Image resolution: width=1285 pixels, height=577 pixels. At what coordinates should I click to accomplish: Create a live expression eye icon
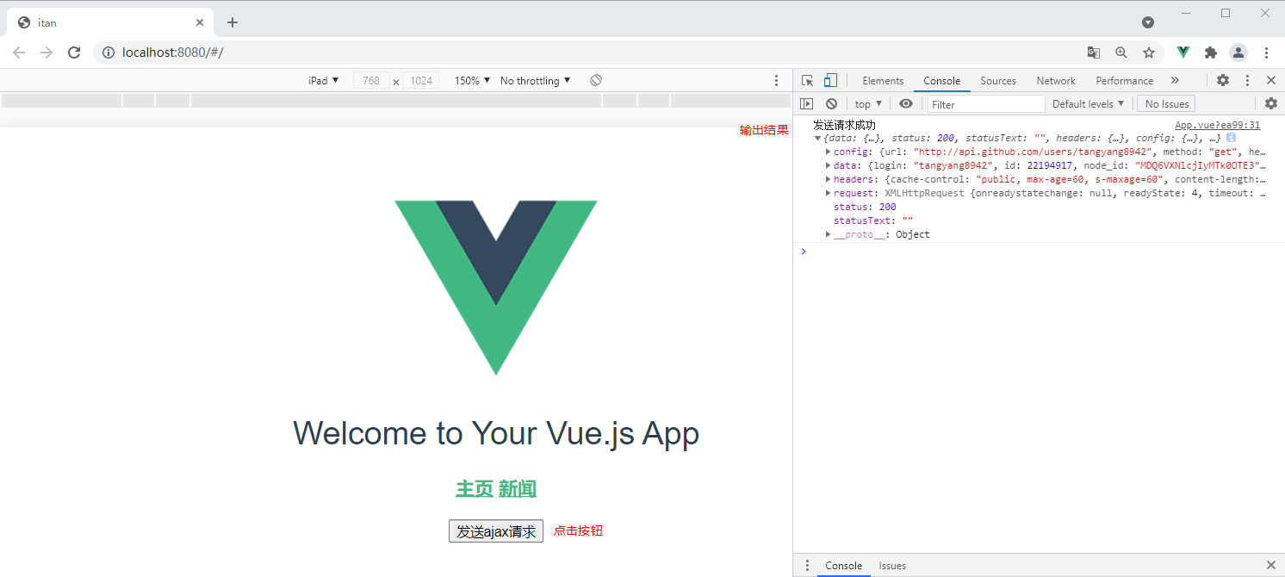click(906, 103)
